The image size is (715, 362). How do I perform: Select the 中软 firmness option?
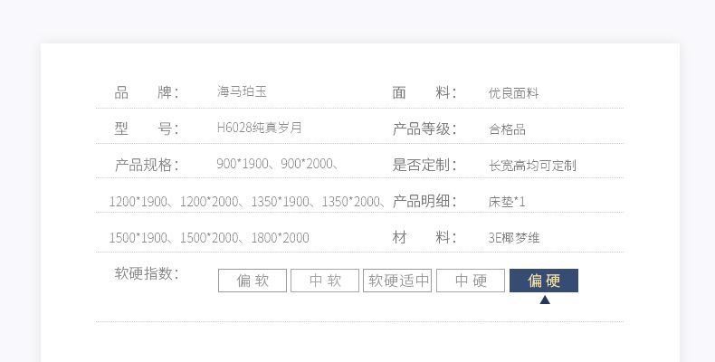(x=325, y=281)
